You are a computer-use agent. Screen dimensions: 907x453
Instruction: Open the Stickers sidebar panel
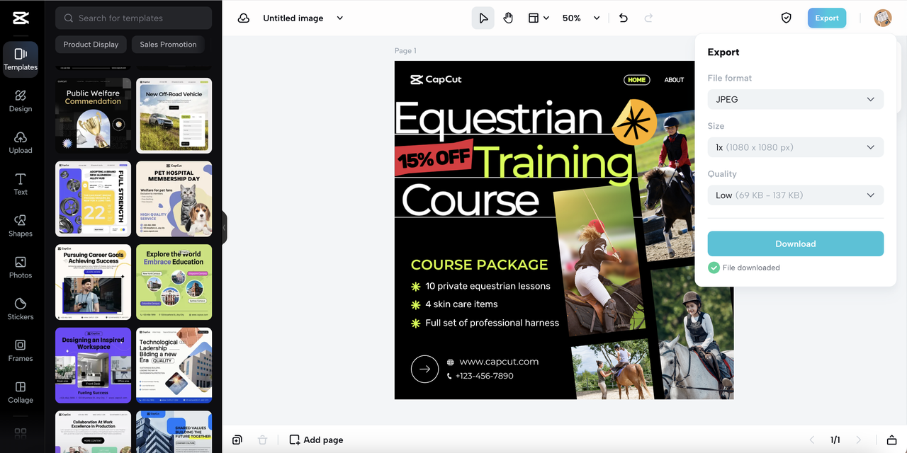tap(21, 309)
